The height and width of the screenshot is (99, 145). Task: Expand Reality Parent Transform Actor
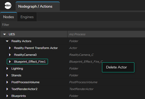[x=10, y=48]
